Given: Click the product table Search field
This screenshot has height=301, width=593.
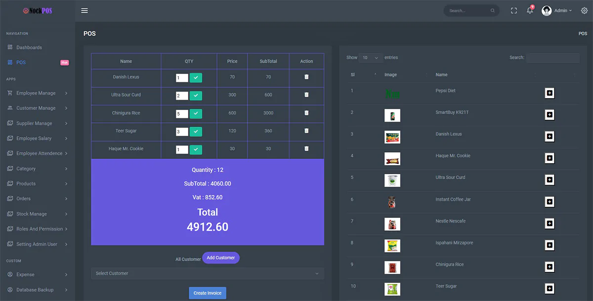Looking at the screenshot, I should [552, 58].
